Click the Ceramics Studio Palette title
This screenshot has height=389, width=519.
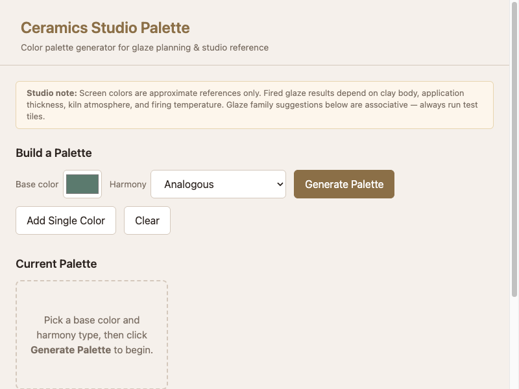click(105, 28)
